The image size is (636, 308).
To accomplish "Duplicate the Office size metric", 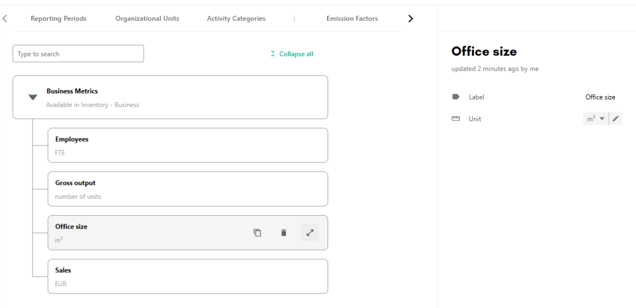I will pyautogui.click(x=257, y=233).
